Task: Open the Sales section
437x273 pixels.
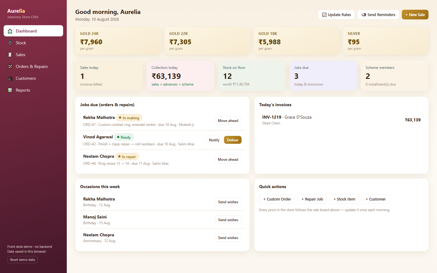Action: 33,55
